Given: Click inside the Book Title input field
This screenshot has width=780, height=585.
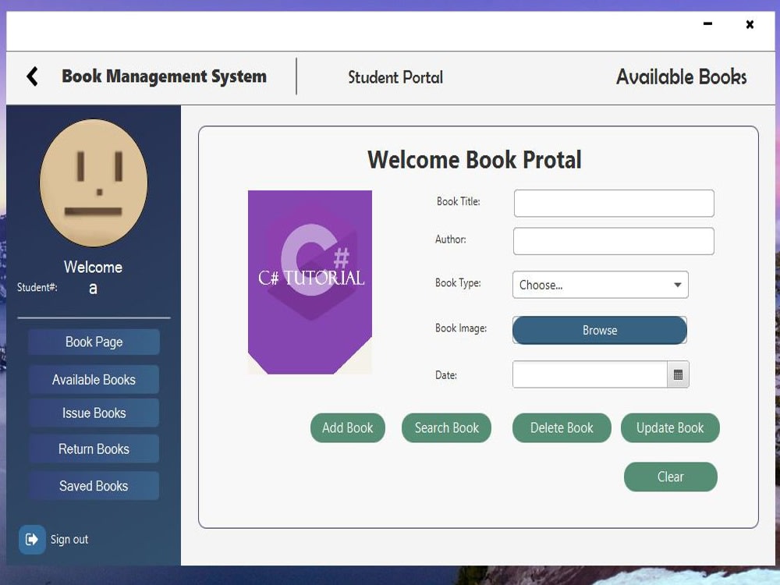Looking at the screenshot, I should [x=613, y=203].
